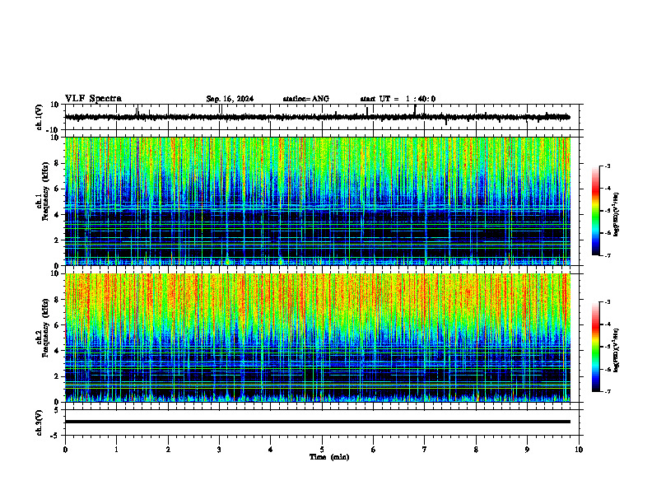Screen dimensions: 652x504
Task: Click the time axis tick label "7"
Action: tap(425, 450)
